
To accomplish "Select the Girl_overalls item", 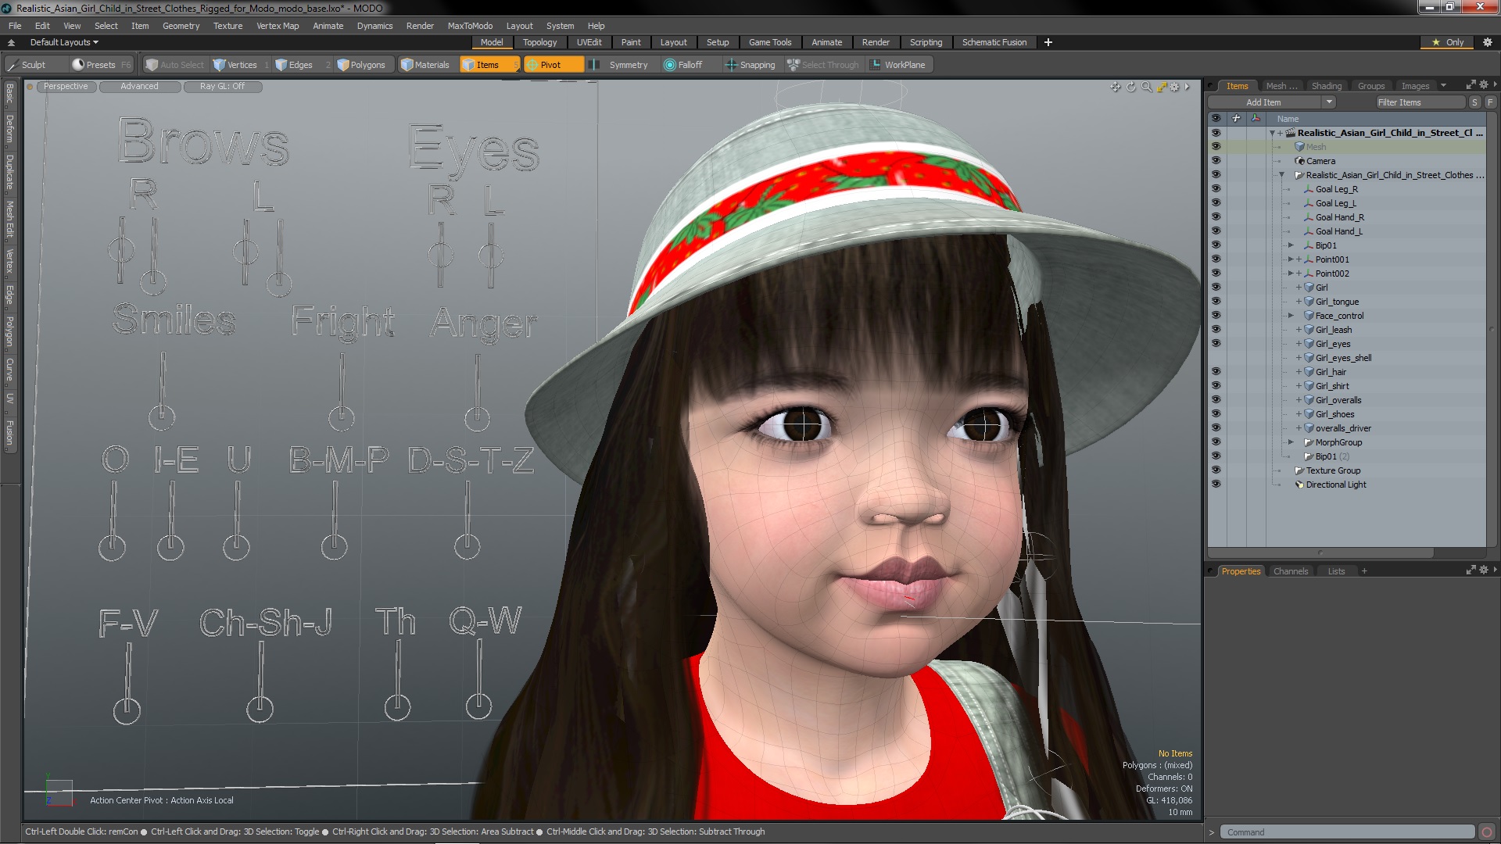I will (1338, 400).
